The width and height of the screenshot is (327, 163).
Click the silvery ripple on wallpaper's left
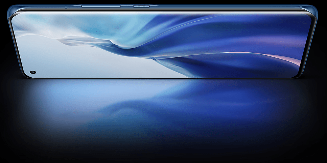click(73, 41)
